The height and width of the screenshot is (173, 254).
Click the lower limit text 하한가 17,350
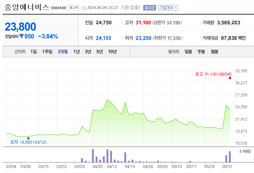tap(168, 38)
